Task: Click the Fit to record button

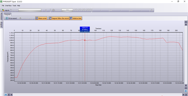Action: tap(11, 18)
